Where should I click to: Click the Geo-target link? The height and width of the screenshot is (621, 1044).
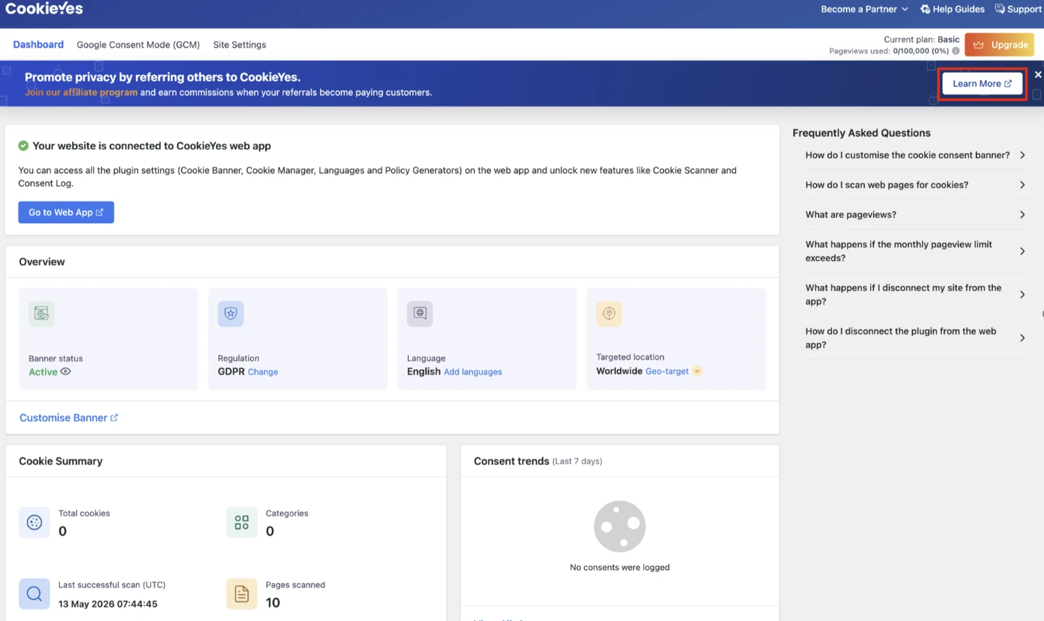667,371
